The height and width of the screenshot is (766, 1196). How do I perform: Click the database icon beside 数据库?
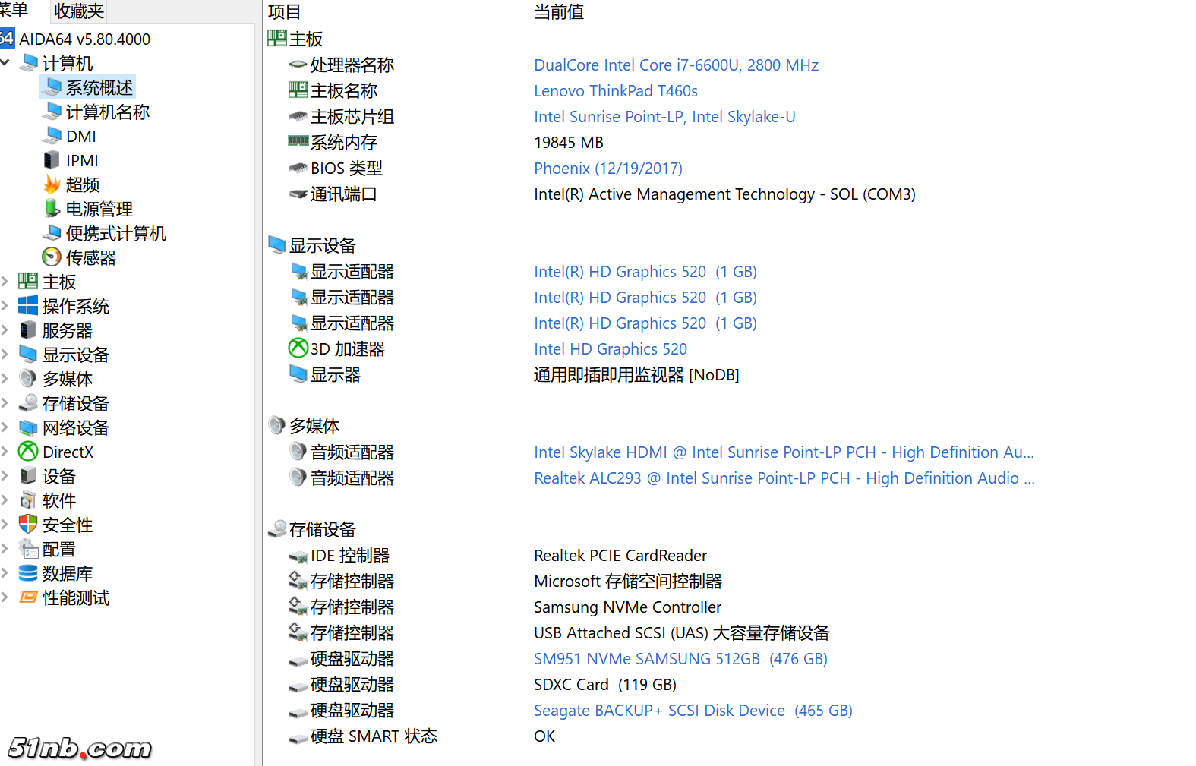28,573
